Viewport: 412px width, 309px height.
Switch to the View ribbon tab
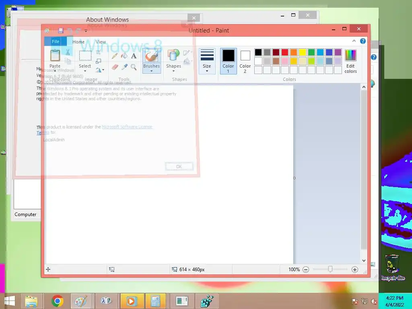click(x=101, y=42)
